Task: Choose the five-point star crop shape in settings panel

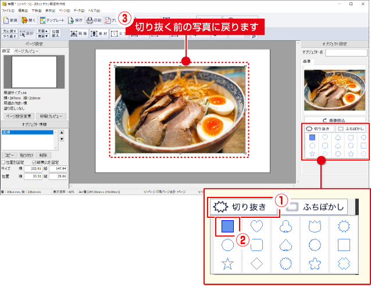Action: point(312,154)
